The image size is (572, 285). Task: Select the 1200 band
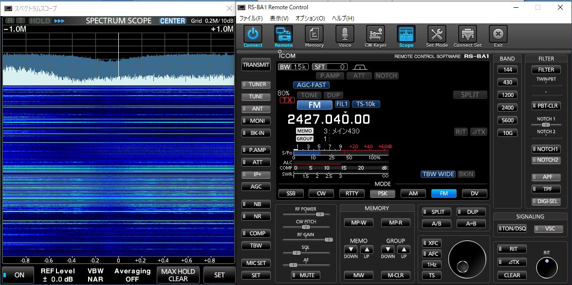(507, 95)
